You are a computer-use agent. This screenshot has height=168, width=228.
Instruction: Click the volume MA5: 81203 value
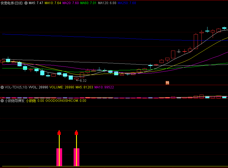[84, 87]
